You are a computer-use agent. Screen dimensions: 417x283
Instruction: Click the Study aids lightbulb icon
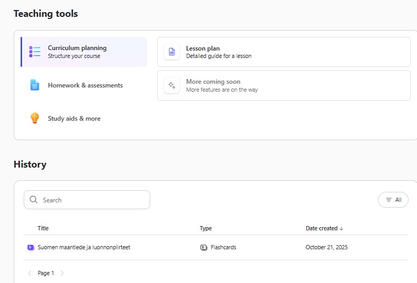click(35, 119)
